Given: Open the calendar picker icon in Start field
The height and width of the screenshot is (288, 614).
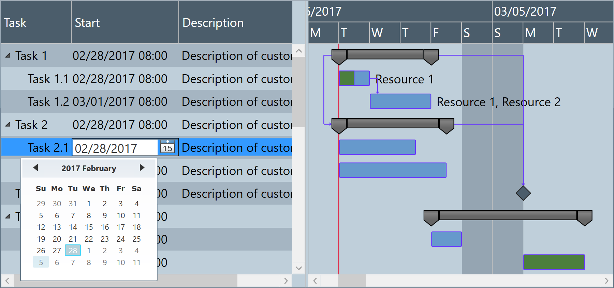Looking at the screenshot, I should [167, 147].
